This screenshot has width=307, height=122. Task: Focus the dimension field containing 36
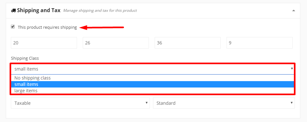(x=188, y=43)
